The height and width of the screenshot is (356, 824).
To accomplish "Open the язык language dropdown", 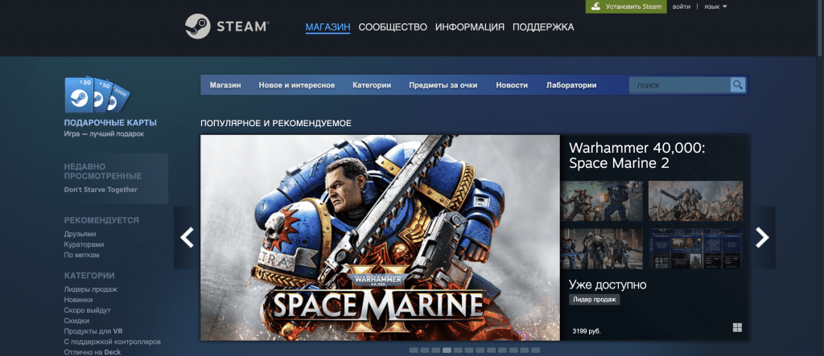I will pyautogui.click(x=715, y=6).
